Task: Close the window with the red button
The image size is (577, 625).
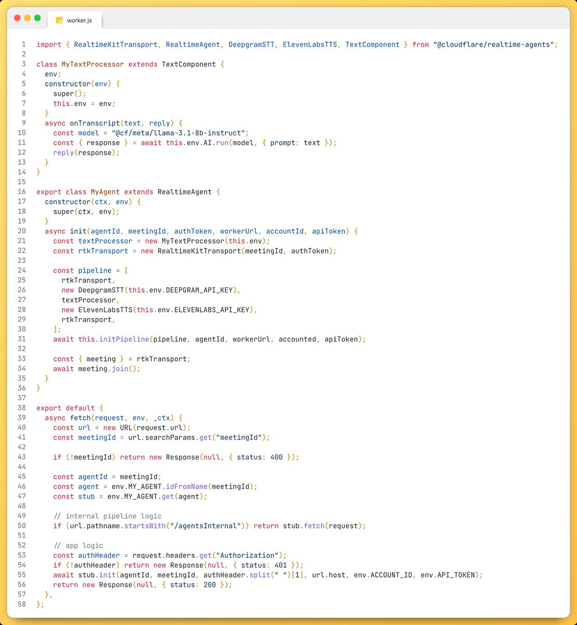Action: pyautogui.click(x=17, y=18)
